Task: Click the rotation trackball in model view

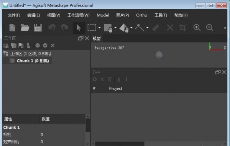Action: pyautogui.click(x=159, y=55)
